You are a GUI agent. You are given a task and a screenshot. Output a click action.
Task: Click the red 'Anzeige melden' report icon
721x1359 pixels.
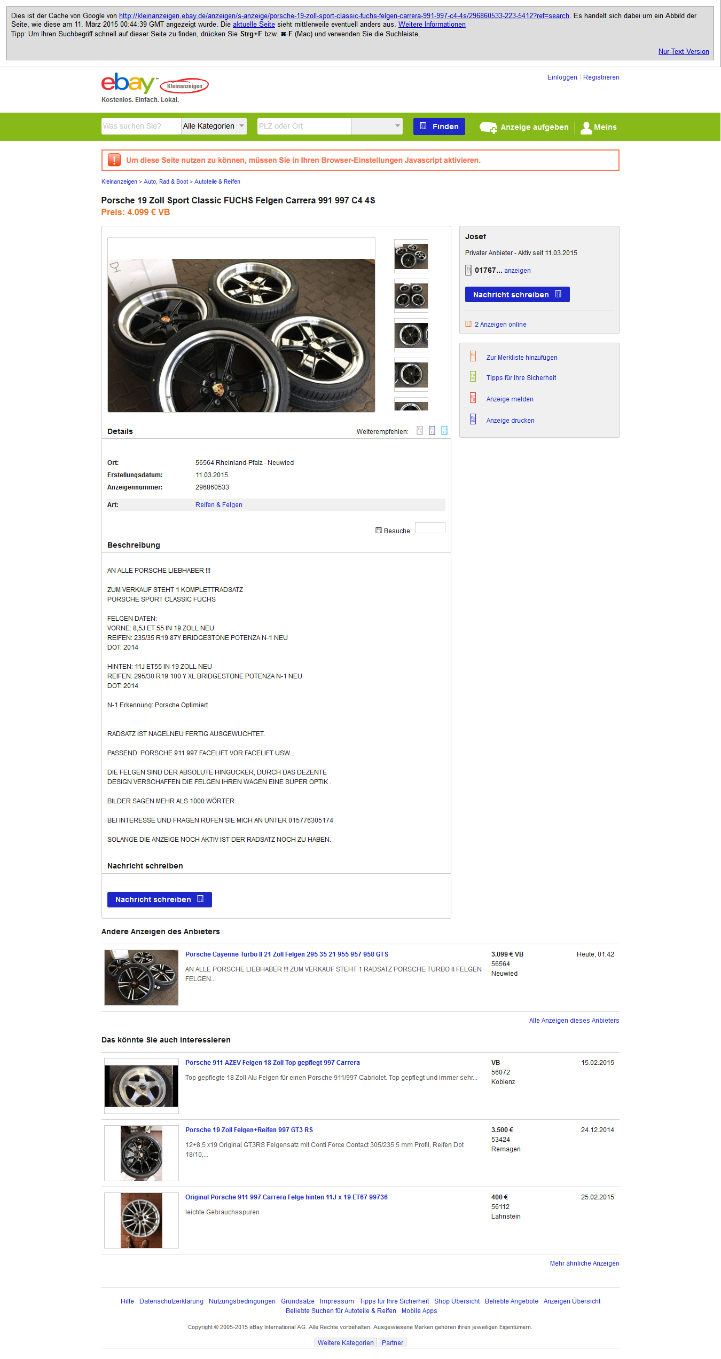click(473, 398)
